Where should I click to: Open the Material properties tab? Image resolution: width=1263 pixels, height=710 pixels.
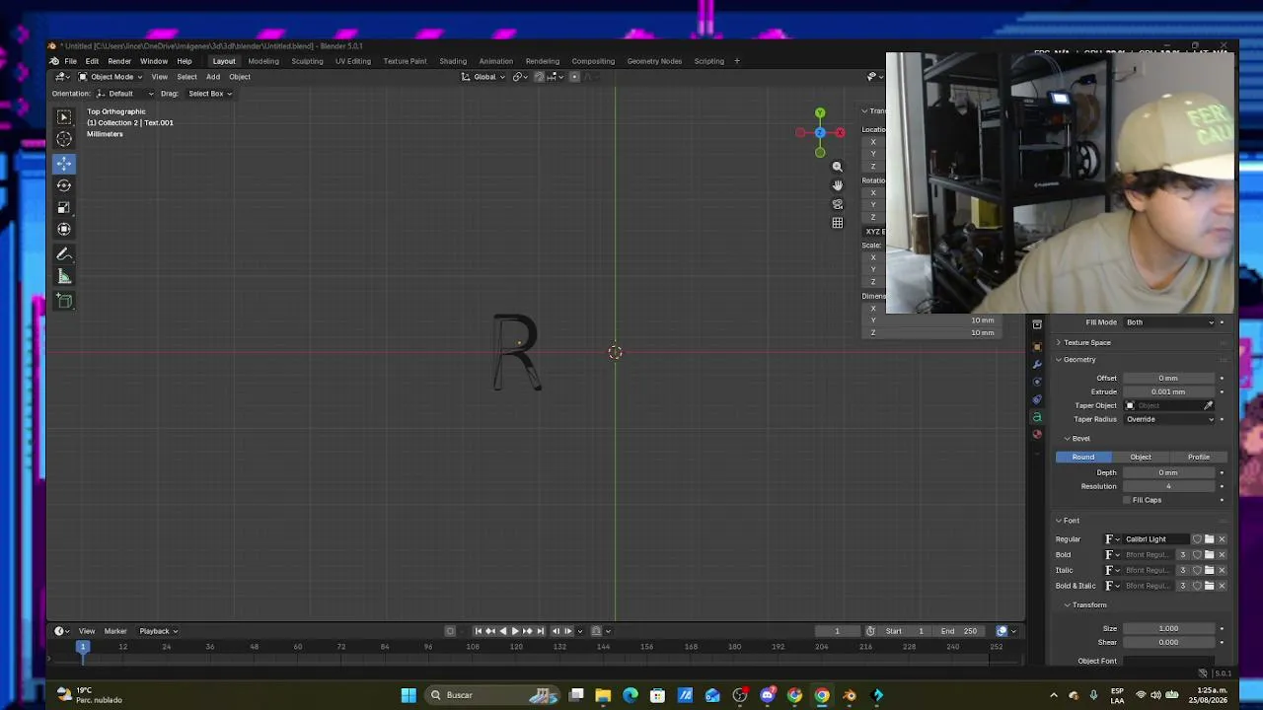[1037, 435]
